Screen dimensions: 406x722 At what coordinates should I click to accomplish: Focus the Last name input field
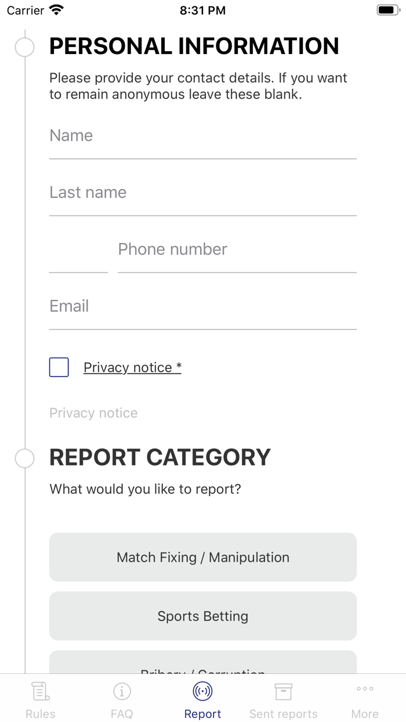click(x=203, y=196)
